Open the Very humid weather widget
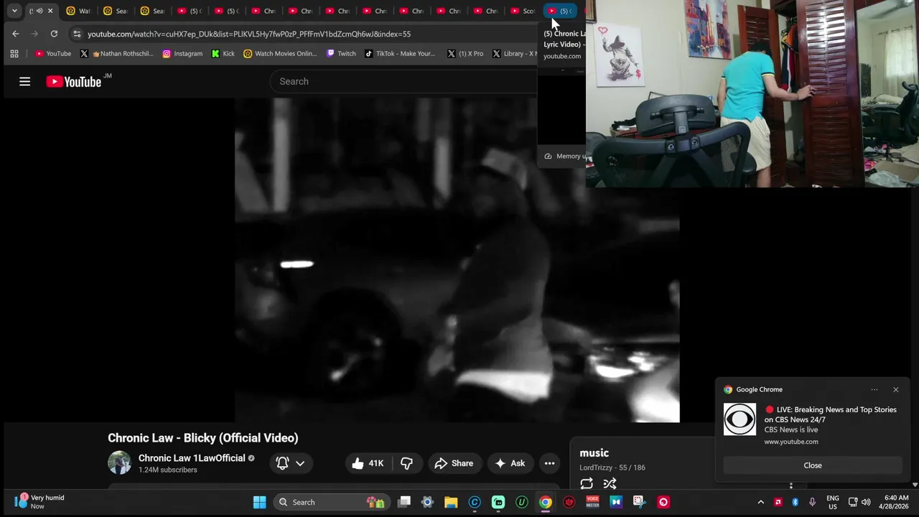Screen dimensions: 919x517 (39, 501)
